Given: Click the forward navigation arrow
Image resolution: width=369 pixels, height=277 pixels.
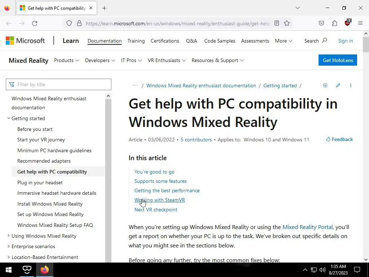Looking at the screenshot, I should (22, 23).
